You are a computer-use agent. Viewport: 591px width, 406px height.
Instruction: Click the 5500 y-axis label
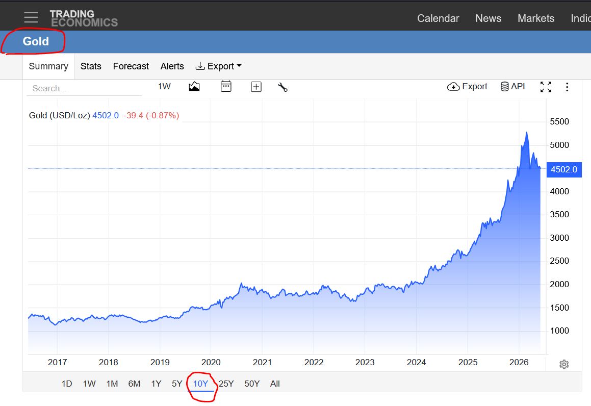[x=559, y=121]
